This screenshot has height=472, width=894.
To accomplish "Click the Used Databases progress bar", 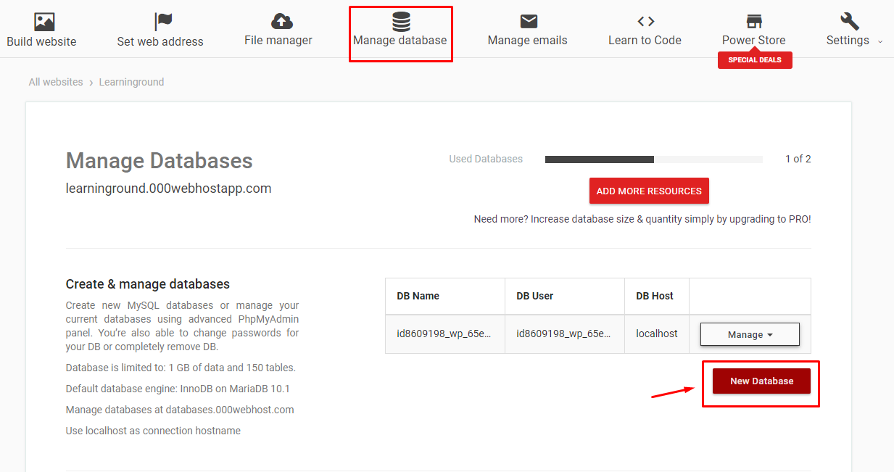I will point(653,160).
